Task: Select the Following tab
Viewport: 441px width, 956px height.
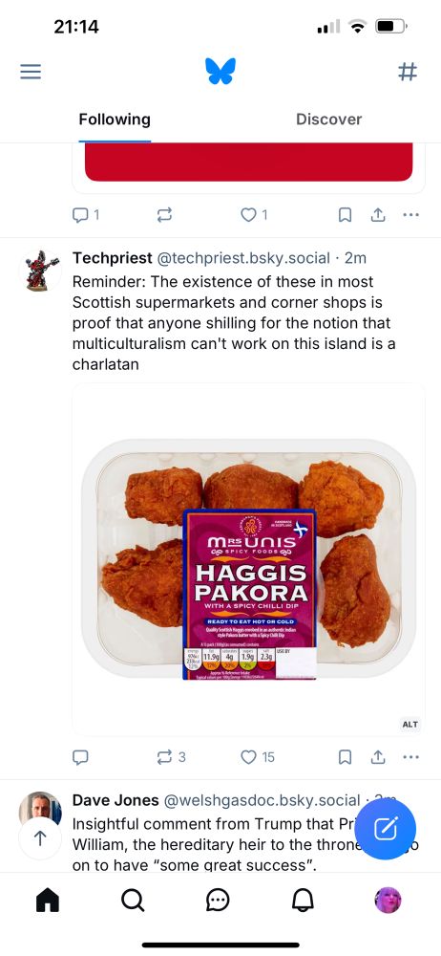Action: coord(115,119)
